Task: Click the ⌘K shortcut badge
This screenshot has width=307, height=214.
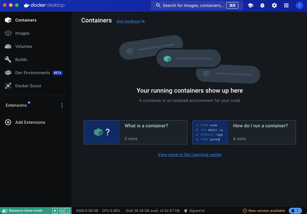Action: point(232,5)
